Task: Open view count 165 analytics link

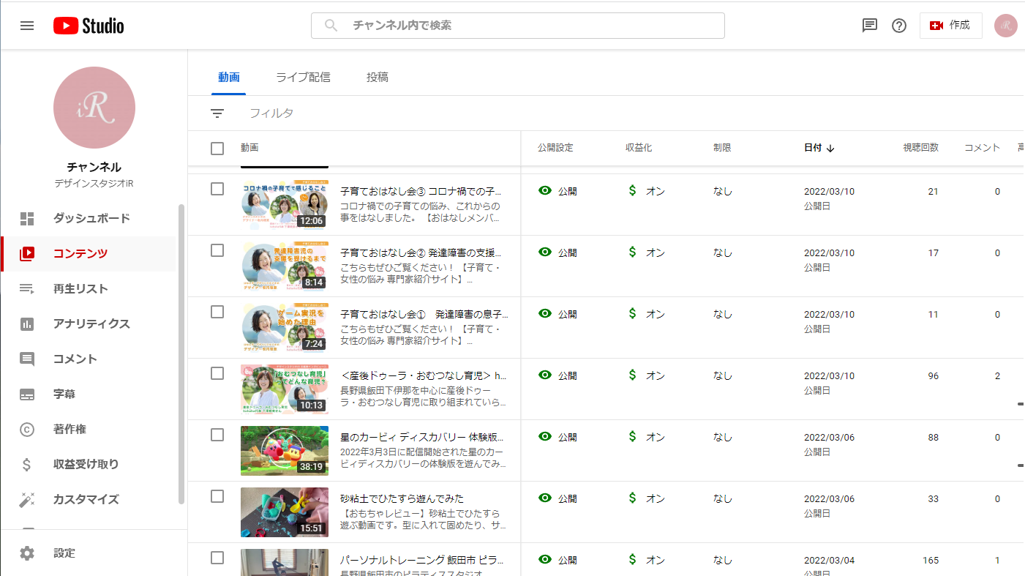Action: pyautogui.click(x=931, y=559)
